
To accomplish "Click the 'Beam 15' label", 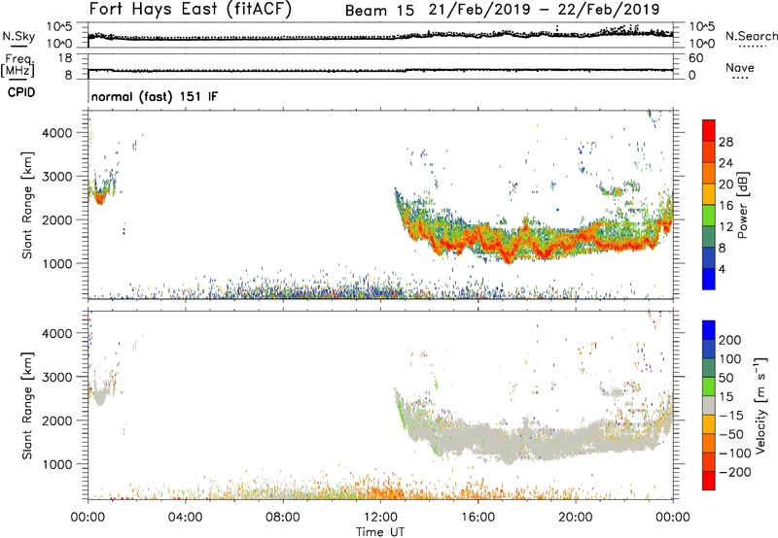I will pyautogui.click(x=379, y=11).
